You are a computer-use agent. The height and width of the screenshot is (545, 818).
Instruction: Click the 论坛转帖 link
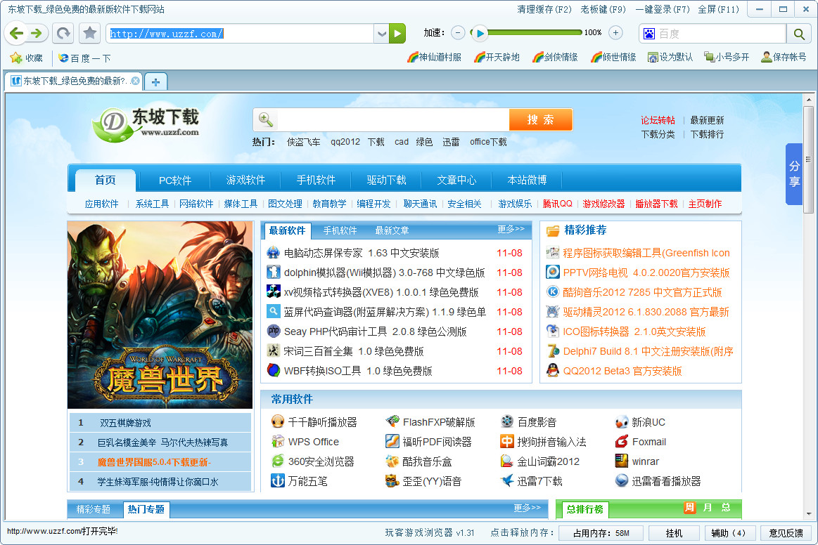click(658, 120)
